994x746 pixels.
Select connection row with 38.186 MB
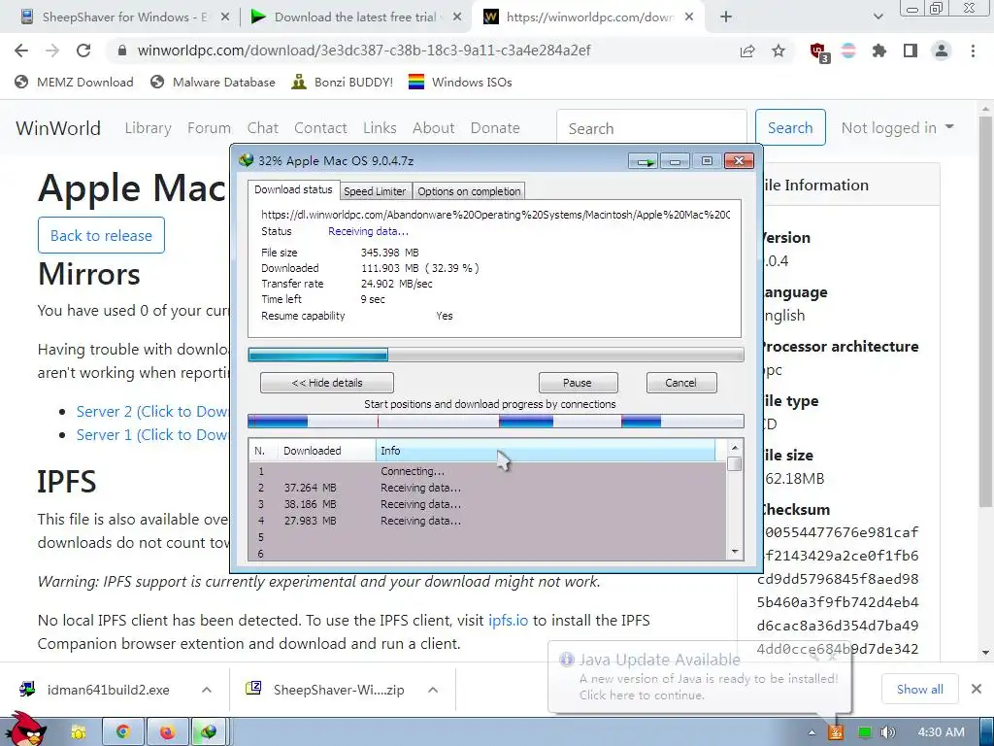click(487, 504)
